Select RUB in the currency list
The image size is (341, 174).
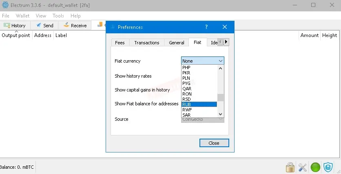(199, 104)
